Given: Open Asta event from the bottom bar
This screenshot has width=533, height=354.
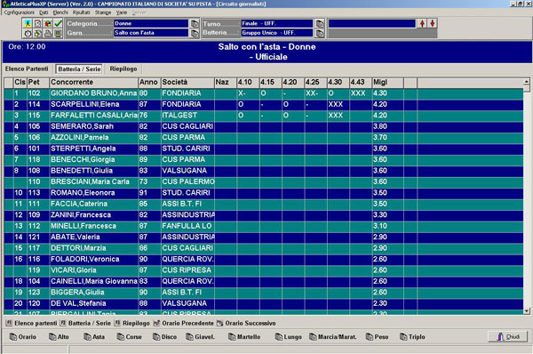Looking at the screenshot, I should (x=94, y=336).
